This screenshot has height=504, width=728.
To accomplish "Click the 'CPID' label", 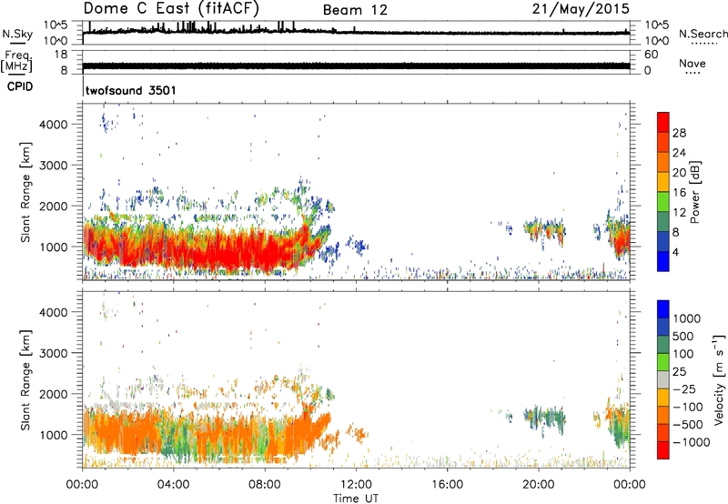I will [20, 86].
